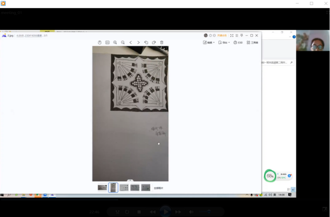
Task: Click the 打印 print button
Action: [238, 43]
